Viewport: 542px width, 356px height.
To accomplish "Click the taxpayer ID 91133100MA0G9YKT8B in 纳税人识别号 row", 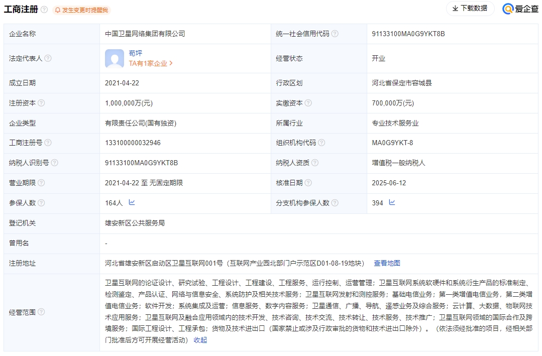I will pos(141,163).
